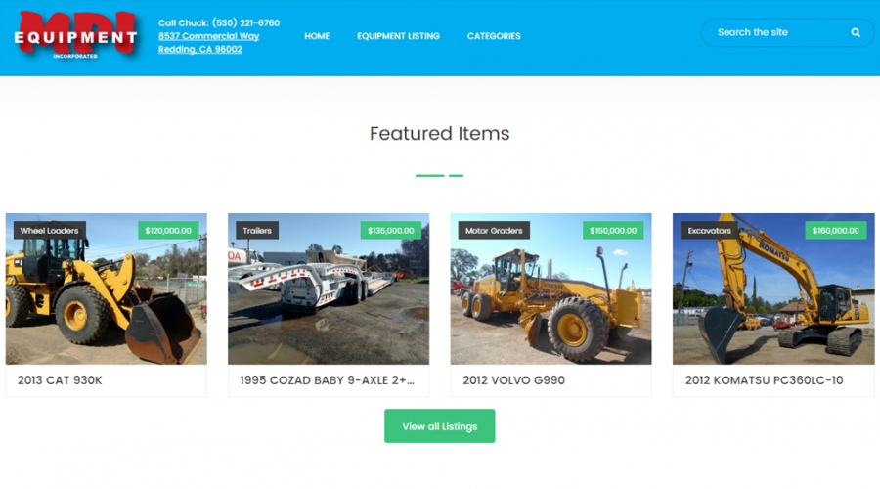880x489 pixels.
Task: Open the Equipment Listing menu item
Action: click(399, 36)
